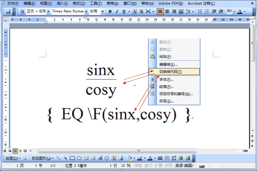This screenshot has width=257, height=171.
Task: Open 字体(F)... from context menu
Action: click(x=174, y=80)
